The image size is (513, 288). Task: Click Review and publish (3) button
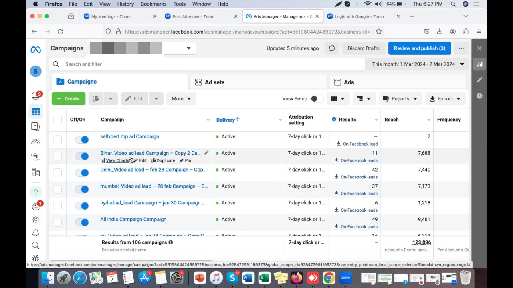pyautogui.click(x=420, y=48)
